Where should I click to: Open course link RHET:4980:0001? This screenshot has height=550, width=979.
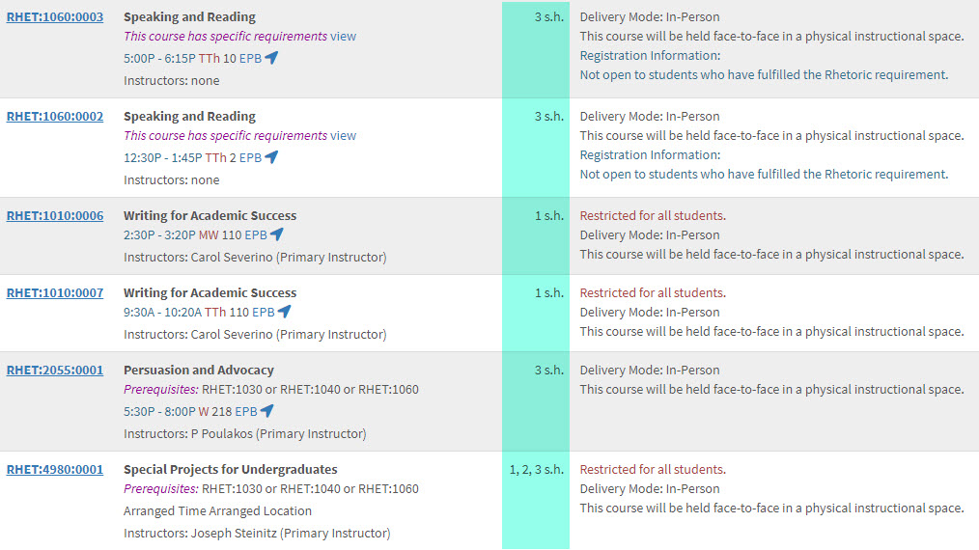coord(55,470)
